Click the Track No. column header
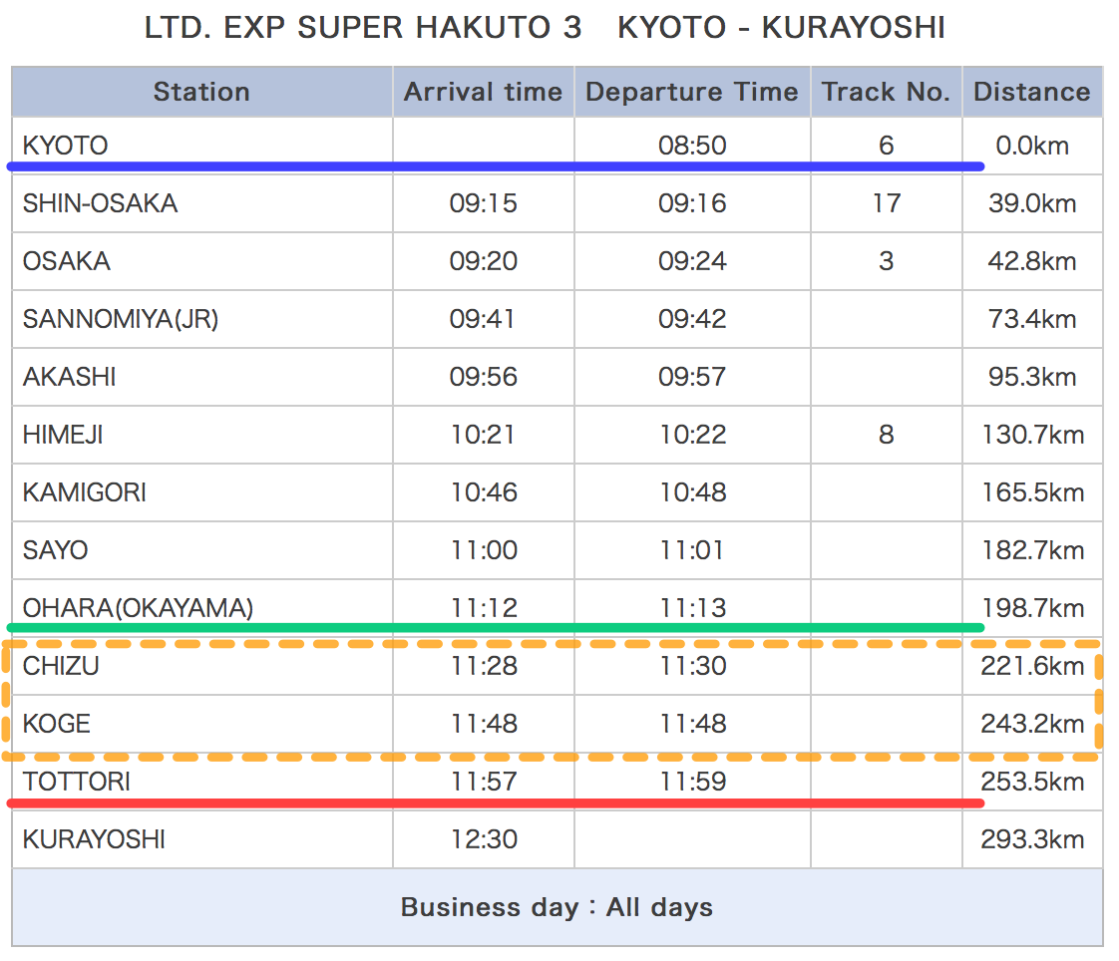 (x=887, y=92)
